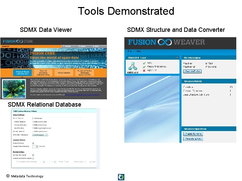242x181 pixels.
Task: Click 'SDMX Structure and Data Converter' heading
Action: pyautogui.click(x=176, y=30)
